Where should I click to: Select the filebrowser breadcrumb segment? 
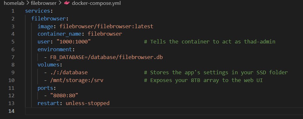pyautogui.click(x=43, y=3)
